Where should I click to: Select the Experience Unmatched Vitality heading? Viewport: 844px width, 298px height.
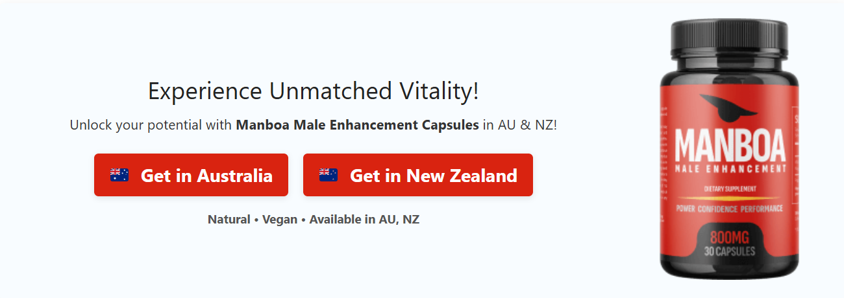[313, 91]
